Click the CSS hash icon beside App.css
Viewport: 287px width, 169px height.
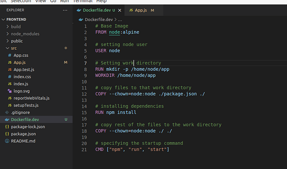coord(10,55)
